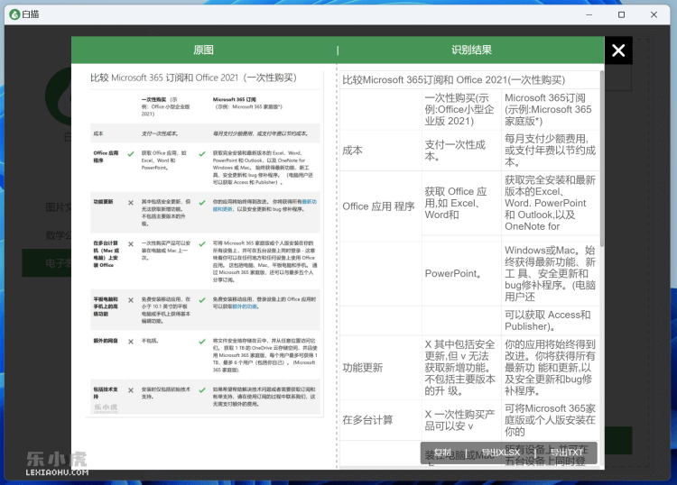The image size is (677, 485).
Task: Select the cell 你的应用将始终得到改进
Action: 551,368
